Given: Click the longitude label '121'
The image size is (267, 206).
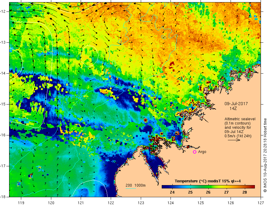Looking at the screenshot, I should pos(81,203).
